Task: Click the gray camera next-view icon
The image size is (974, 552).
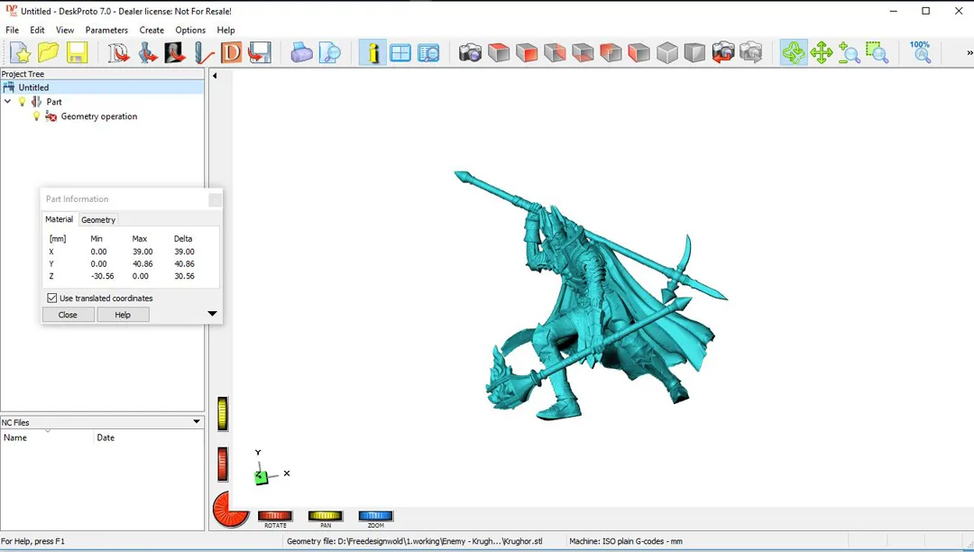Action: [x=751, y=53]
